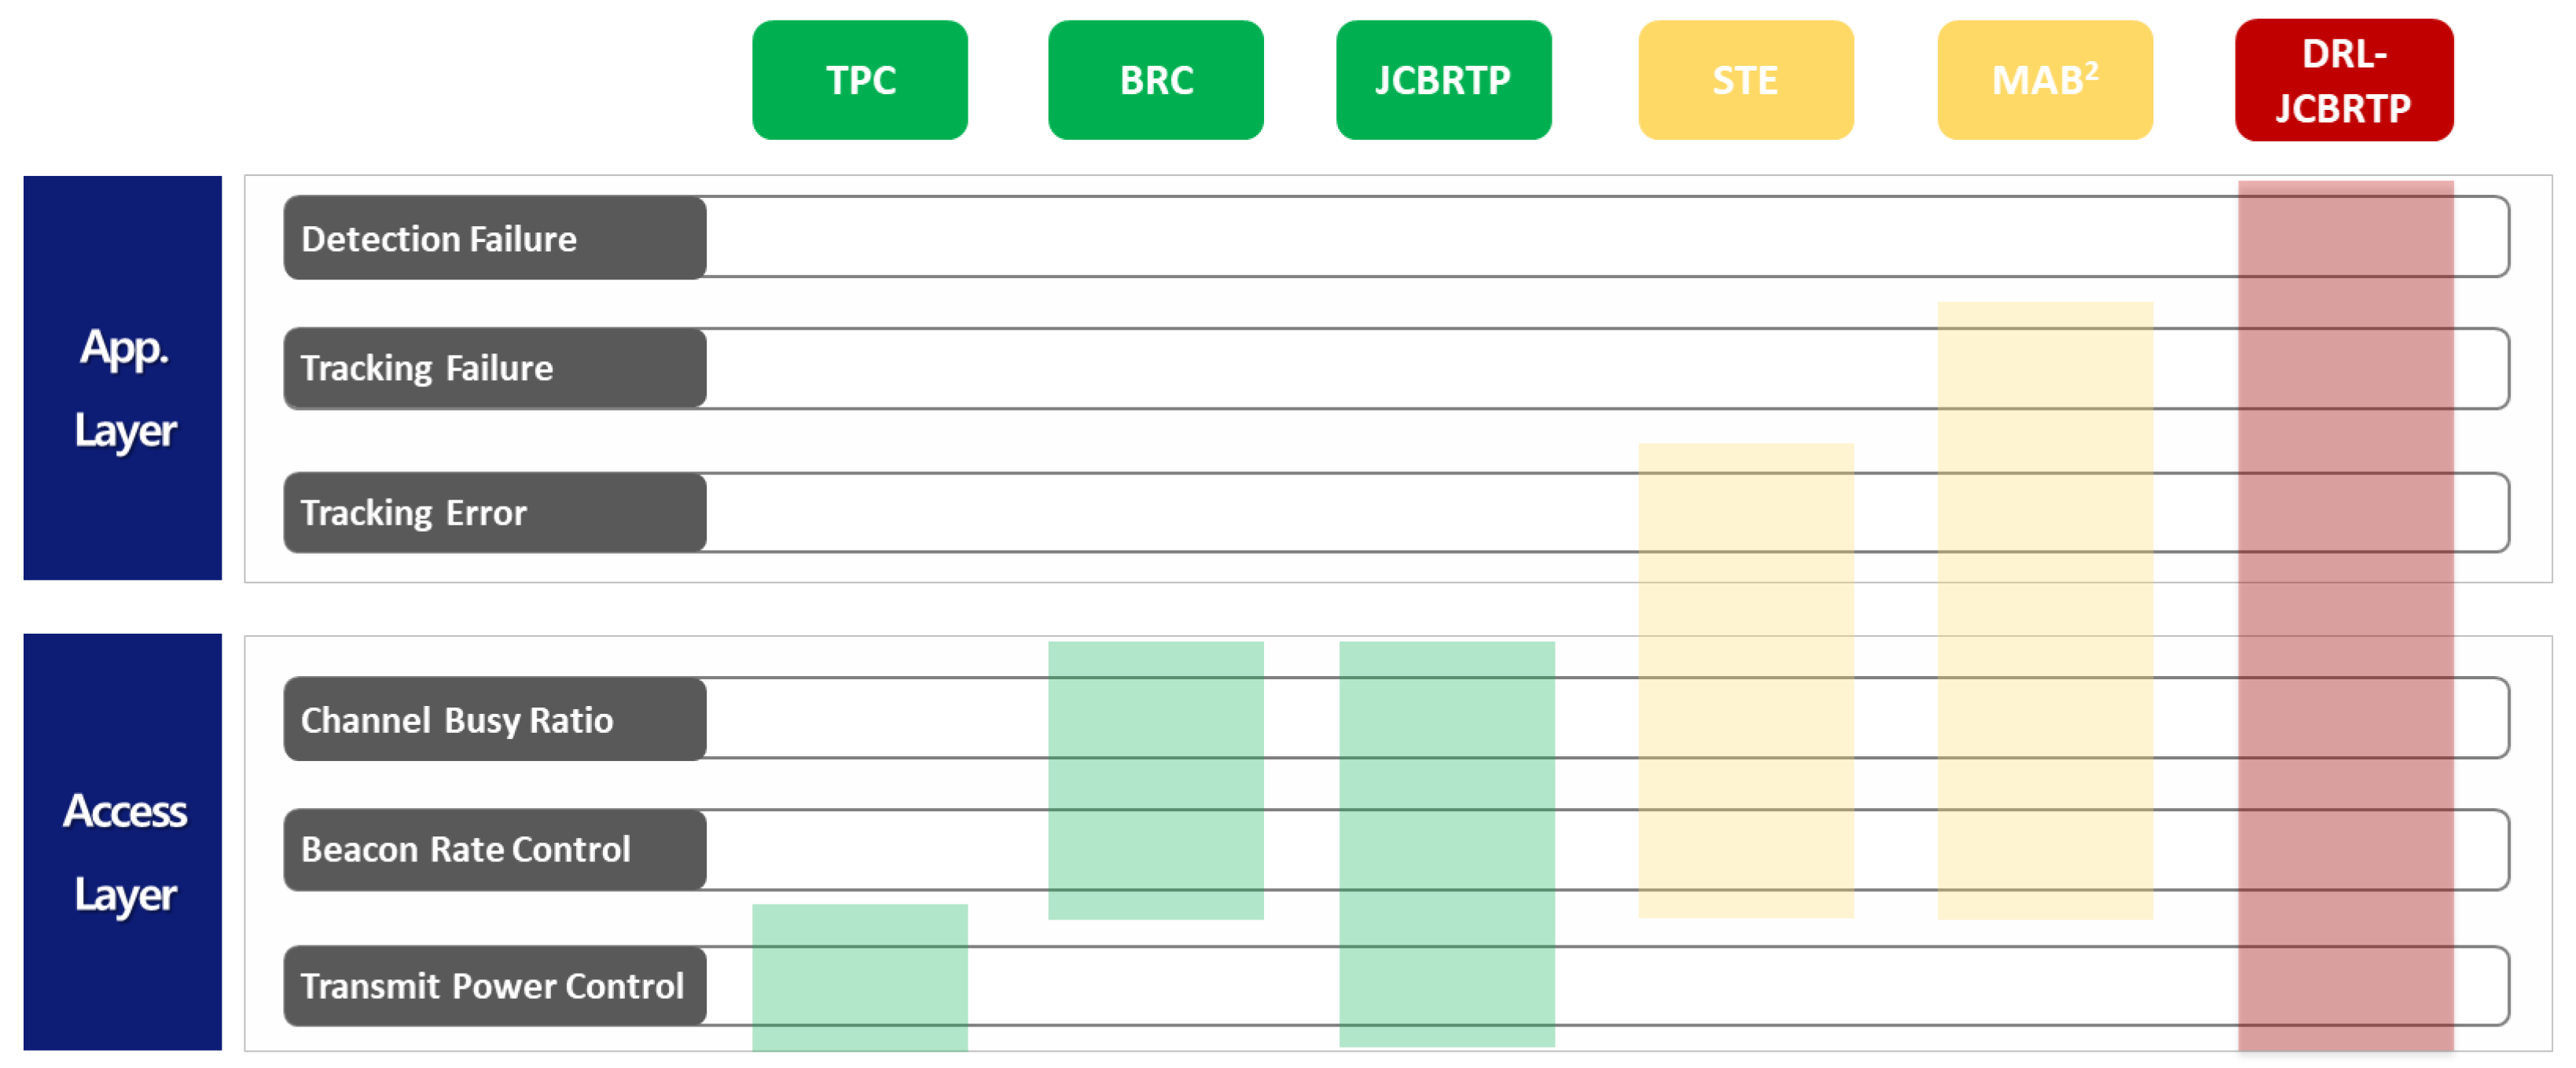This screenshot has height=1068, width=2576.
Task: Click the yellow MAB² header box
Action: coord(2044,80)
